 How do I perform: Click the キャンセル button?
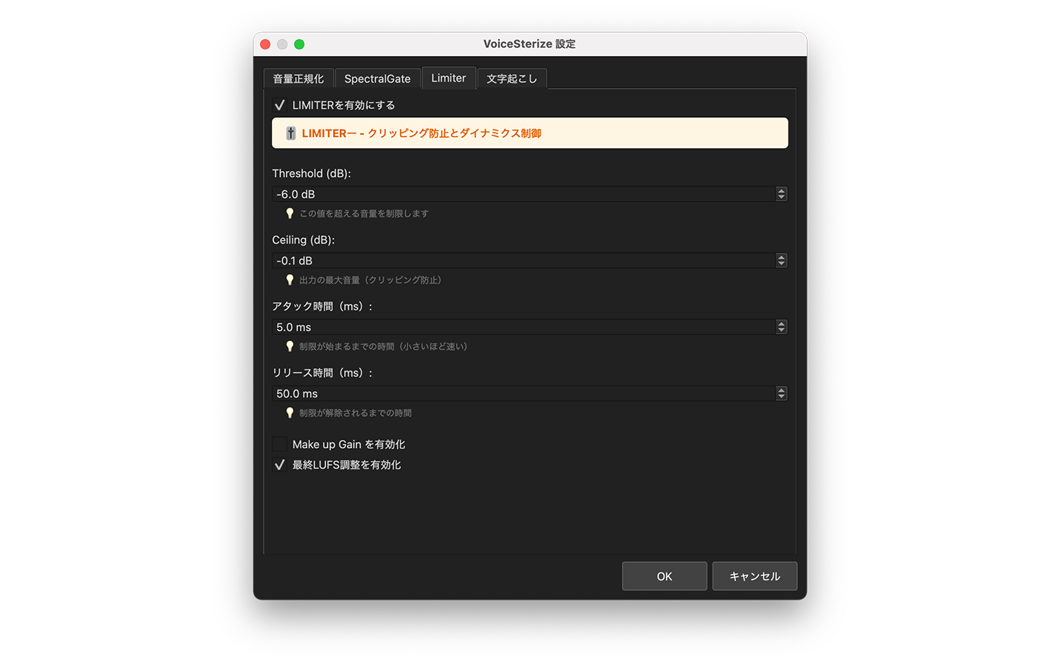pyautogui.click(x=754, y=576)
